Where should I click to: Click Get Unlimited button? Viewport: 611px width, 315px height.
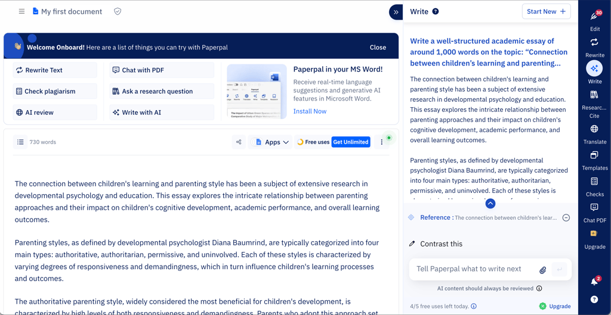click(351, 142)
